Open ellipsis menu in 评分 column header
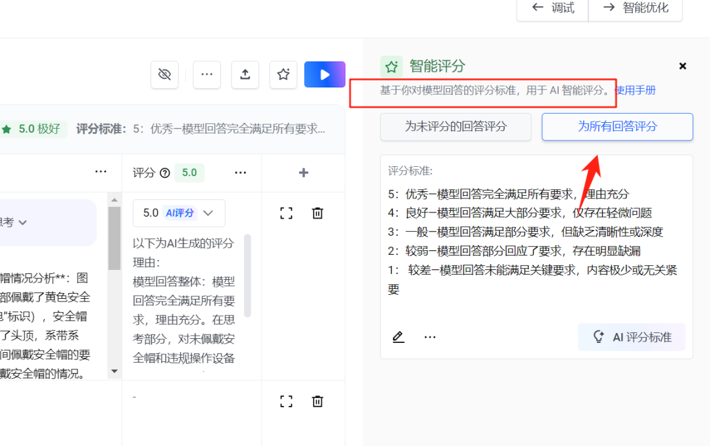The image size is (710, 446). [x=241, y=173]
